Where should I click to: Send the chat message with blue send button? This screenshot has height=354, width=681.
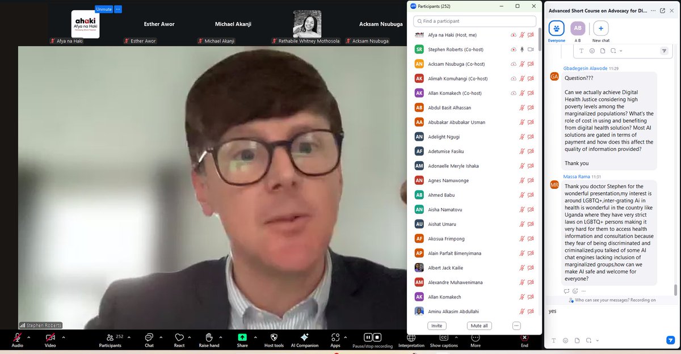coord(670,340)
